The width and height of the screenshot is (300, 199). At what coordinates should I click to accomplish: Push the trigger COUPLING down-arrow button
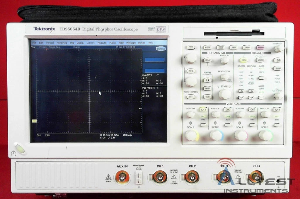click(x=251, y=98)
